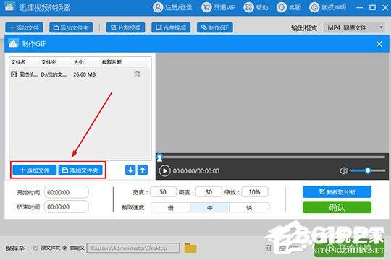Image resolution: width=391 pixels, height=260 pixels.
Task: Choose the 快 capture speed option
Action: pyautogui.click(x=249, y=207)
